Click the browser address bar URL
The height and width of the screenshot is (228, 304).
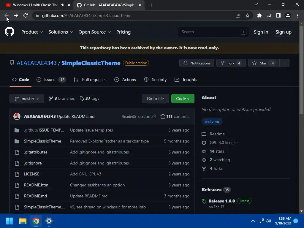click(x=87, y=15)
